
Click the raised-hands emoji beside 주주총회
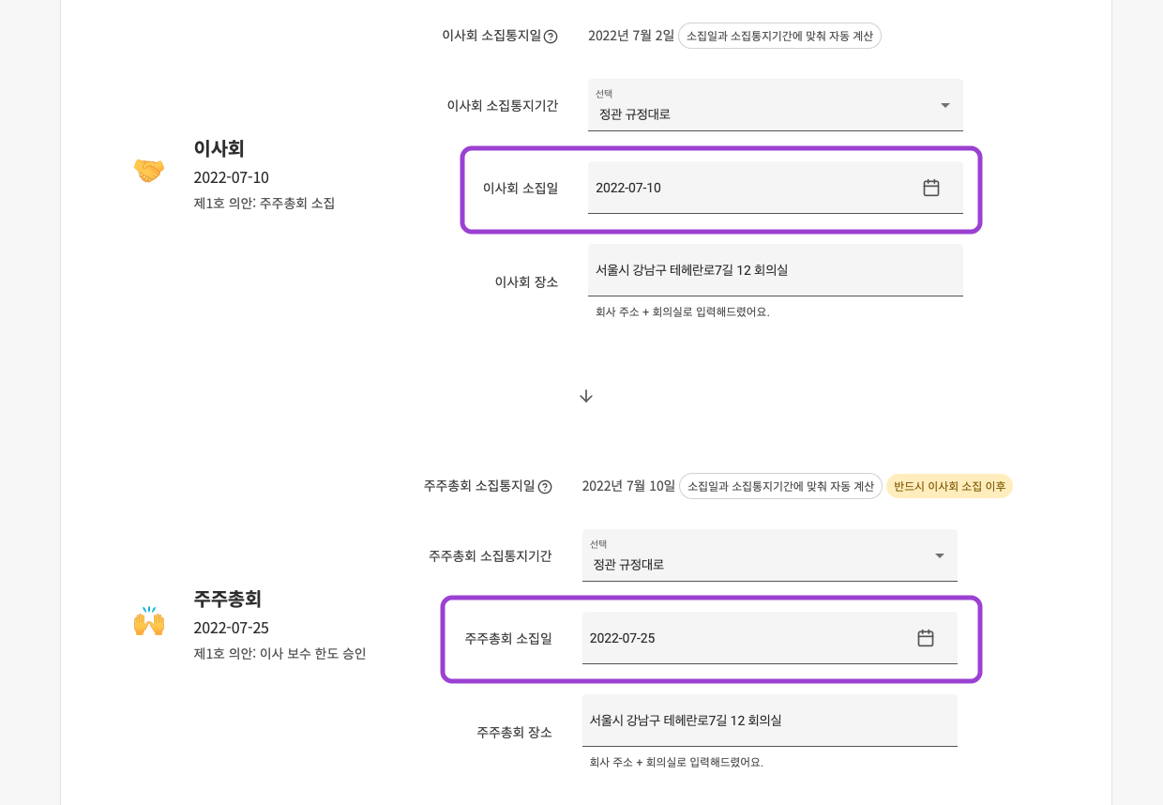tap(149, 620)
